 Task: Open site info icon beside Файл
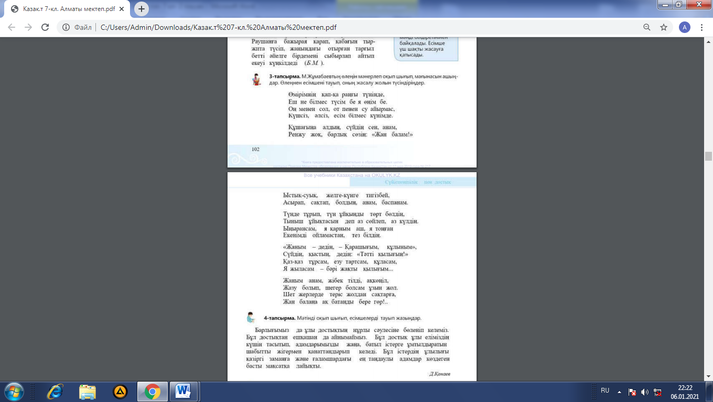tap(67, 27)
